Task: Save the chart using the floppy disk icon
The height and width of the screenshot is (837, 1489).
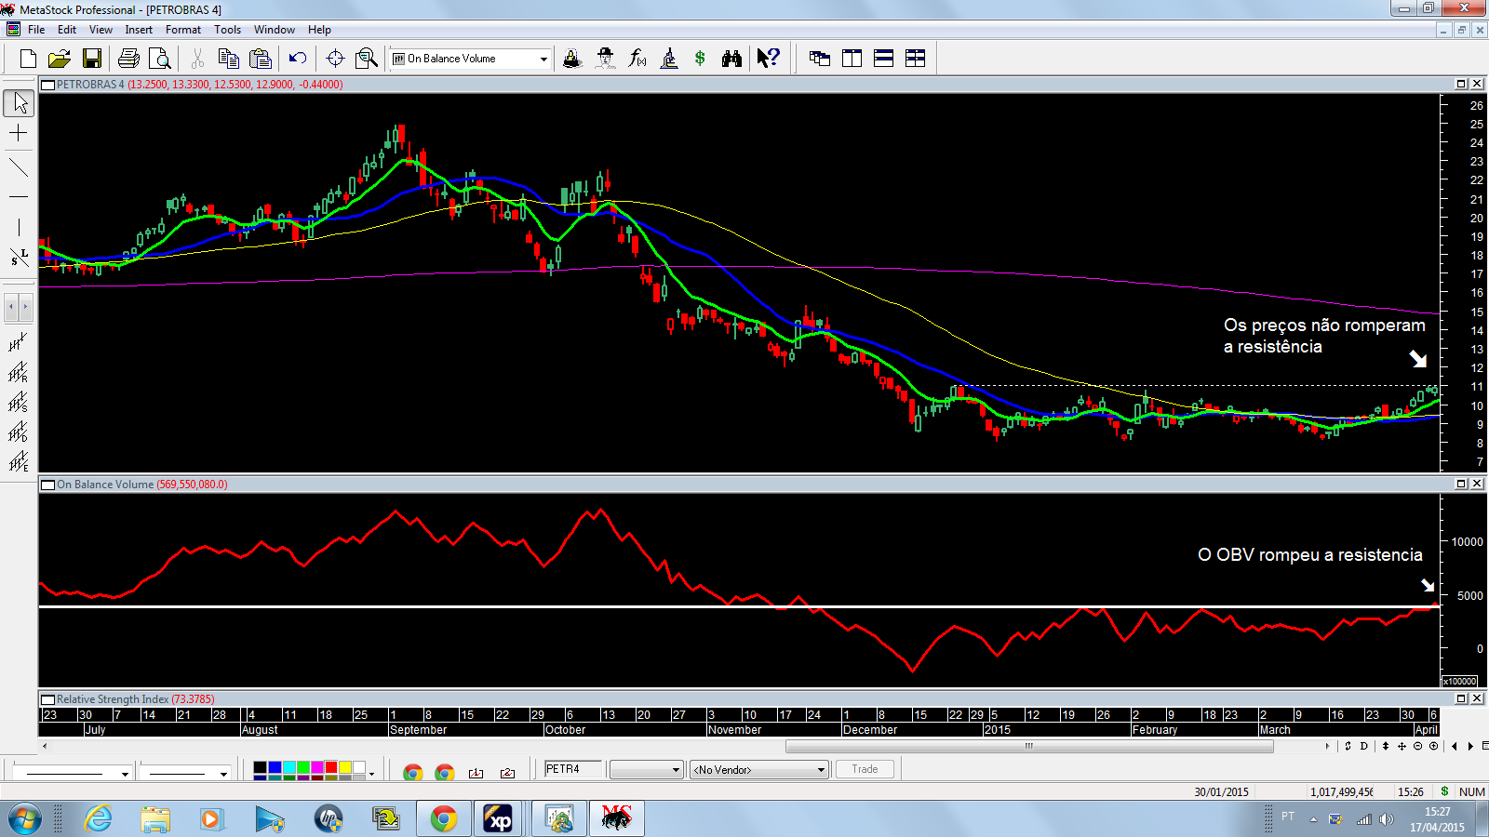Action: point(91,59)
